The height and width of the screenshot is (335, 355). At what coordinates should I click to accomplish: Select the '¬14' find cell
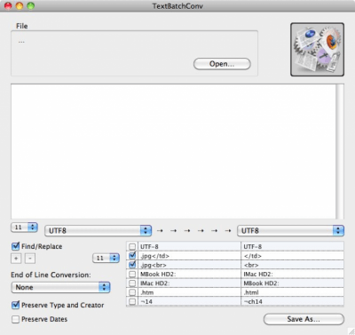click(190, 301)
